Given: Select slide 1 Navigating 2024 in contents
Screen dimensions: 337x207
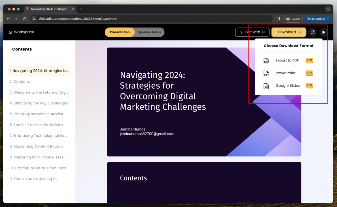Looking at the screenshot, I should (x=39, y=71).
